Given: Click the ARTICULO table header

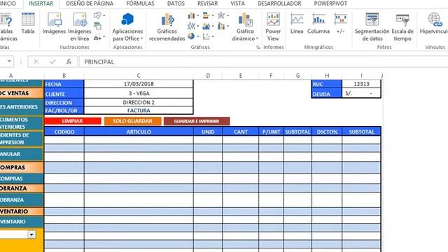Looking at the screenshot, I should coord(139,132).
